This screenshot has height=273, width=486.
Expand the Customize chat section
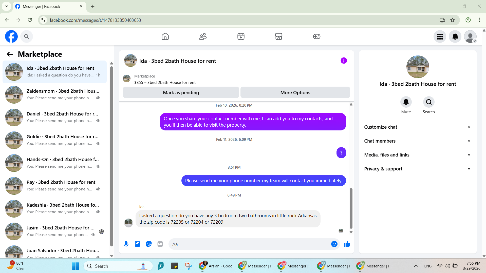(418, 127)
